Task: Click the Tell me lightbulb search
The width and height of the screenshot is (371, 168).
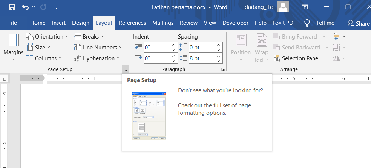Action: coord(319,23)
